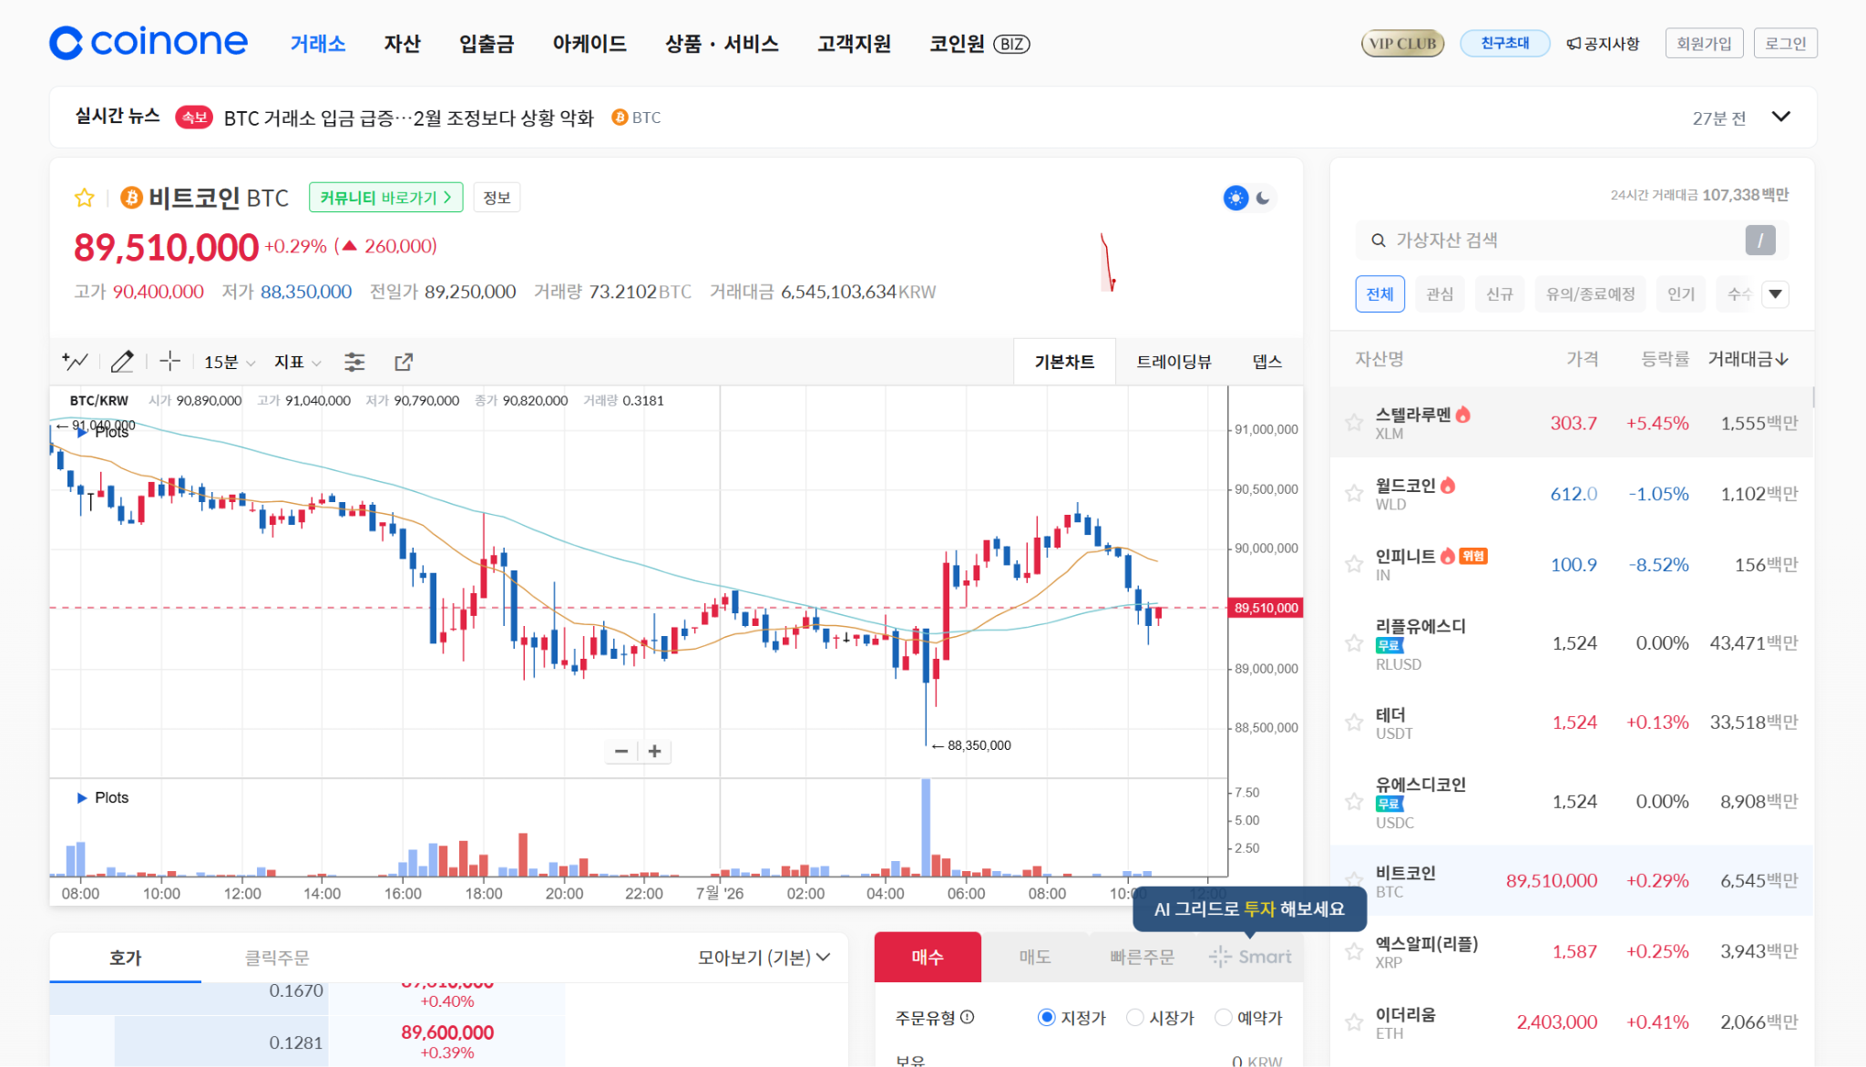Screen dimensions: 1866x1067
Task: Open 커뮤니티 바로가기 link
Action: pyautogui.click(x=386, y=198)
